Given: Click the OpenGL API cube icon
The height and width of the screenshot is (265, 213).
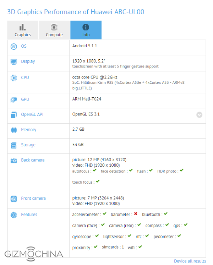Looking at the screenshot, I should [x=14, y=115].
